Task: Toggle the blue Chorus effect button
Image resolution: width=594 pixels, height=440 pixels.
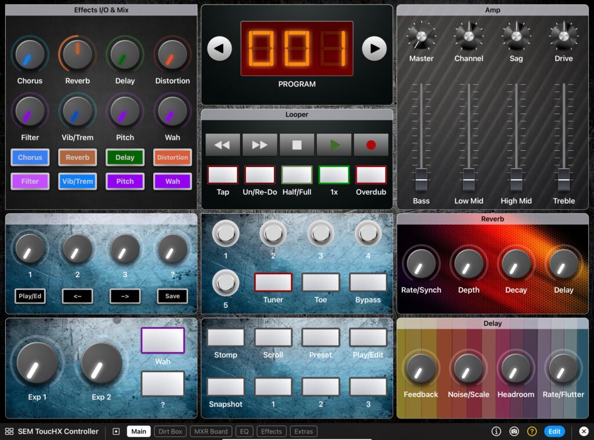Action: (30, 158)
